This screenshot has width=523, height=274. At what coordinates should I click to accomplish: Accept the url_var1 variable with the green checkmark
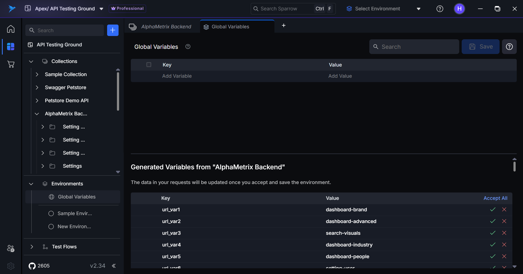click(x=492, y=209)
